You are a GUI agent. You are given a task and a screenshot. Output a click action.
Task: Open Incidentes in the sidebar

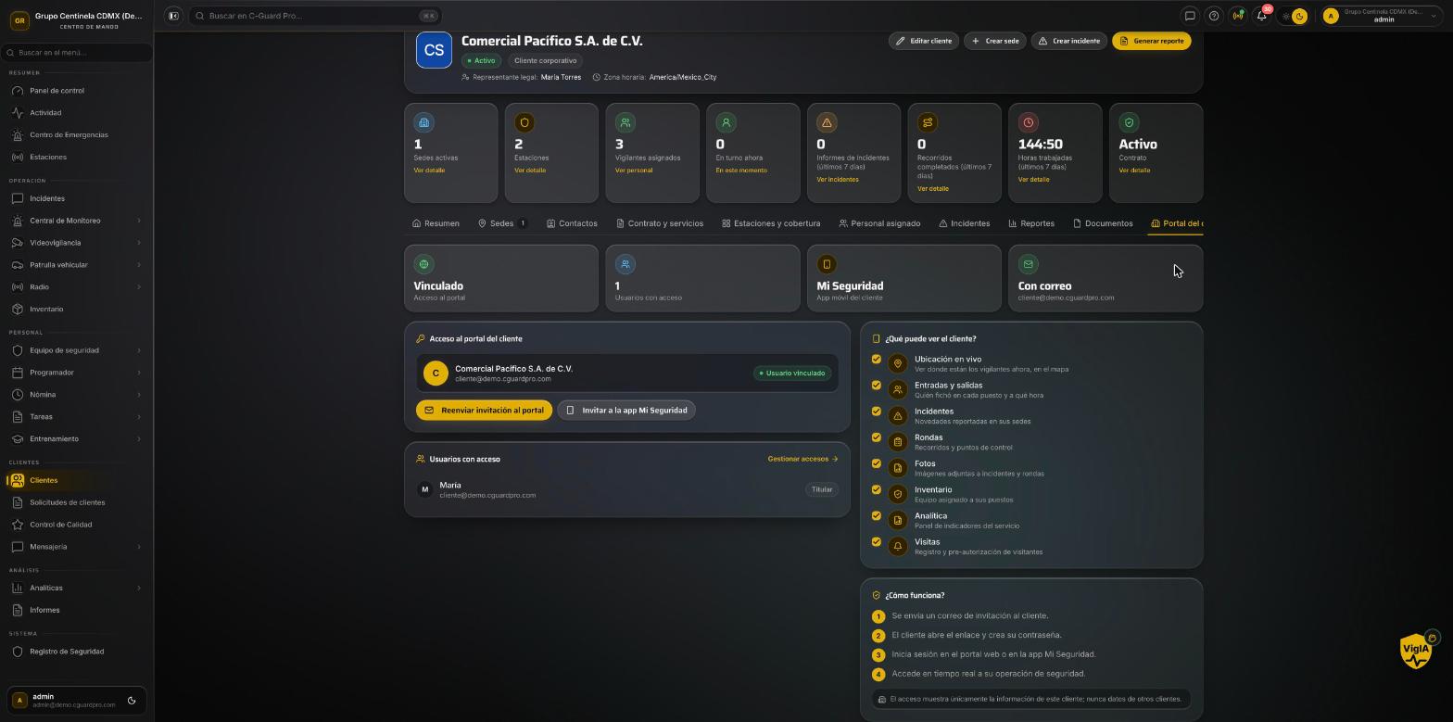point(74,198)
